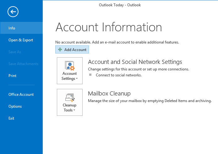Click 'Change settings for this account' description
This screenshot has width=218, height=154.
tap(139, 69)
